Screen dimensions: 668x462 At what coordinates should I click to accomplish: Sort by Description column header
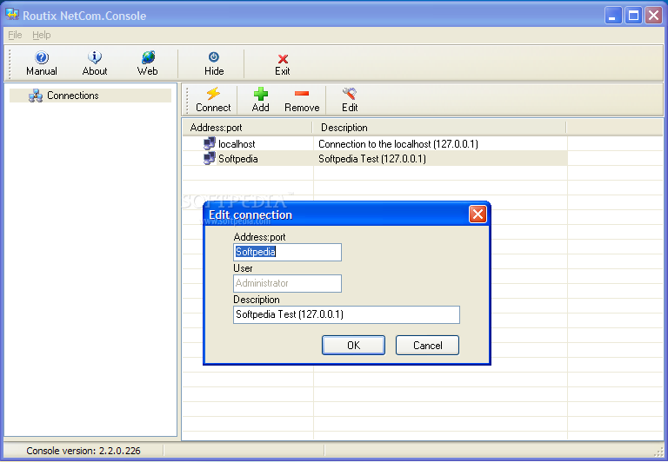(439, 128)
